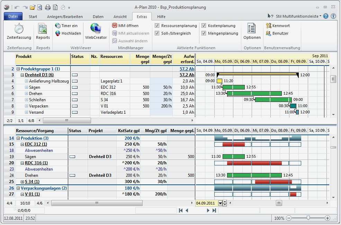Click the Timer ein button

[66, 25]
